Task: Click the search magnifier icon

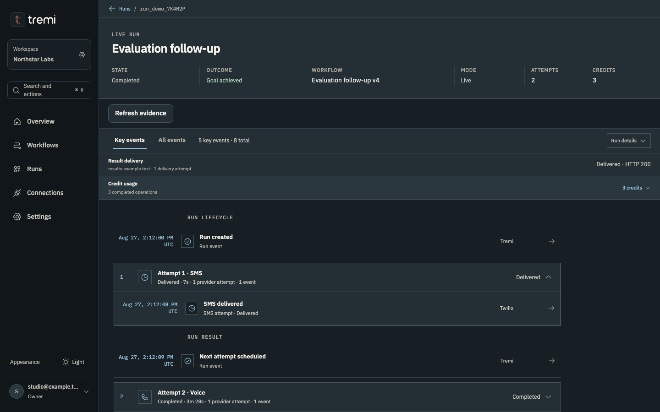Action: [x=16, y=90]
